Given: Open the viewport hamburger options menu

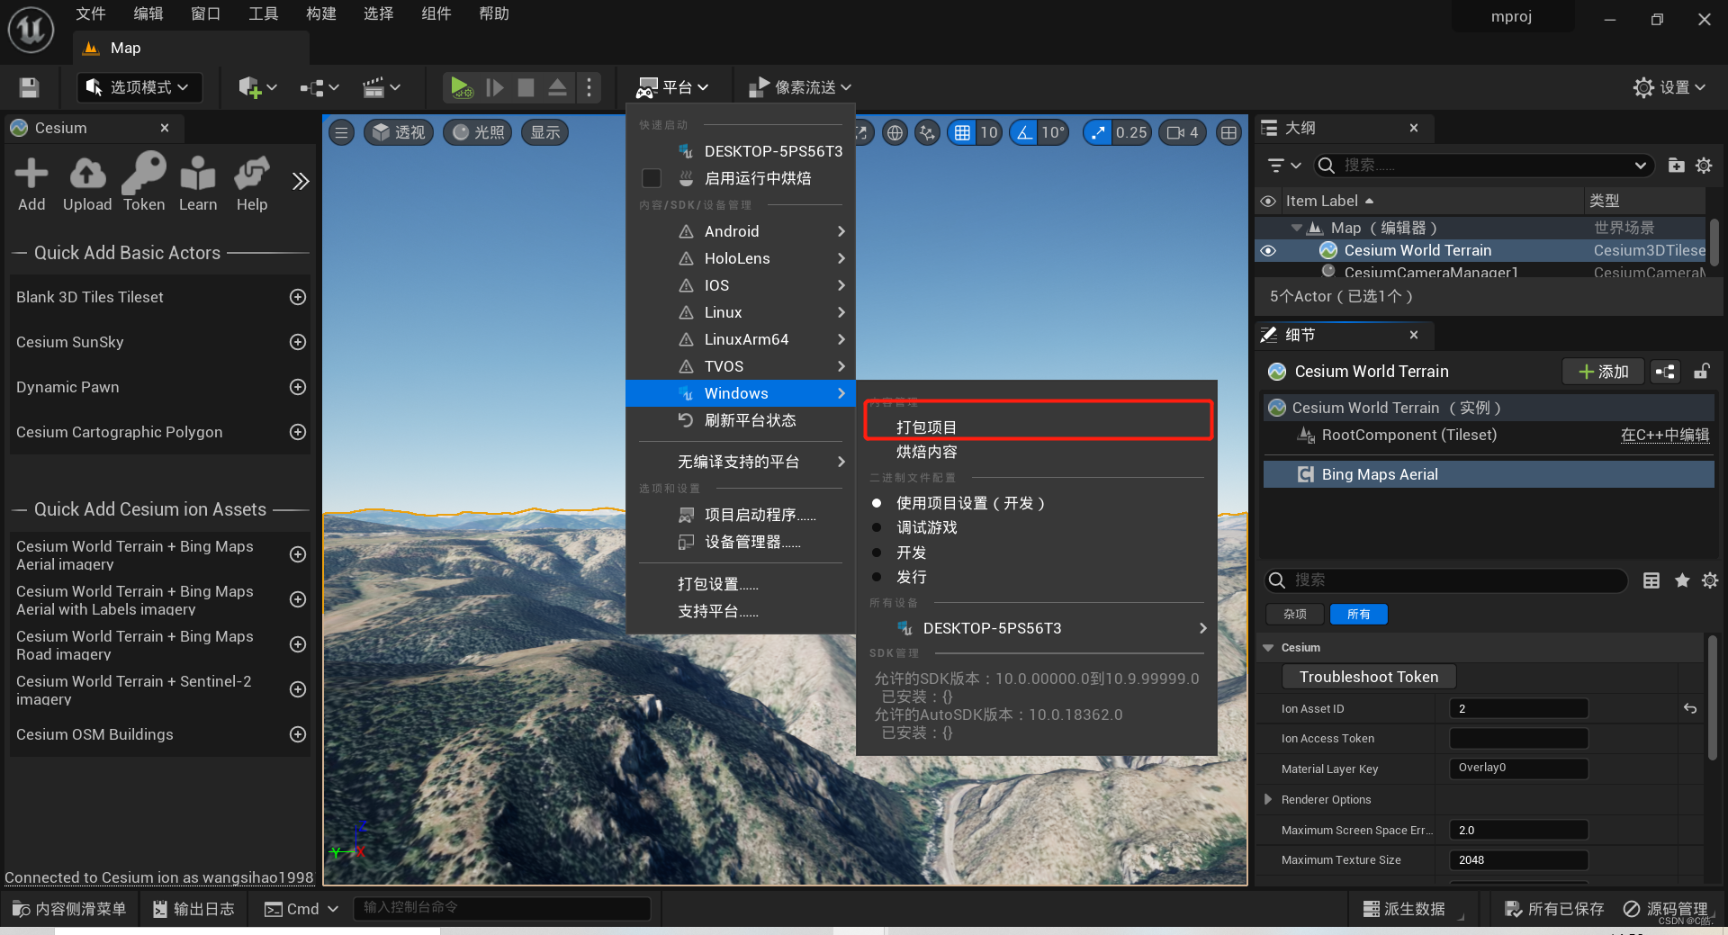Looking at the screenshot, I should (341, 133).
